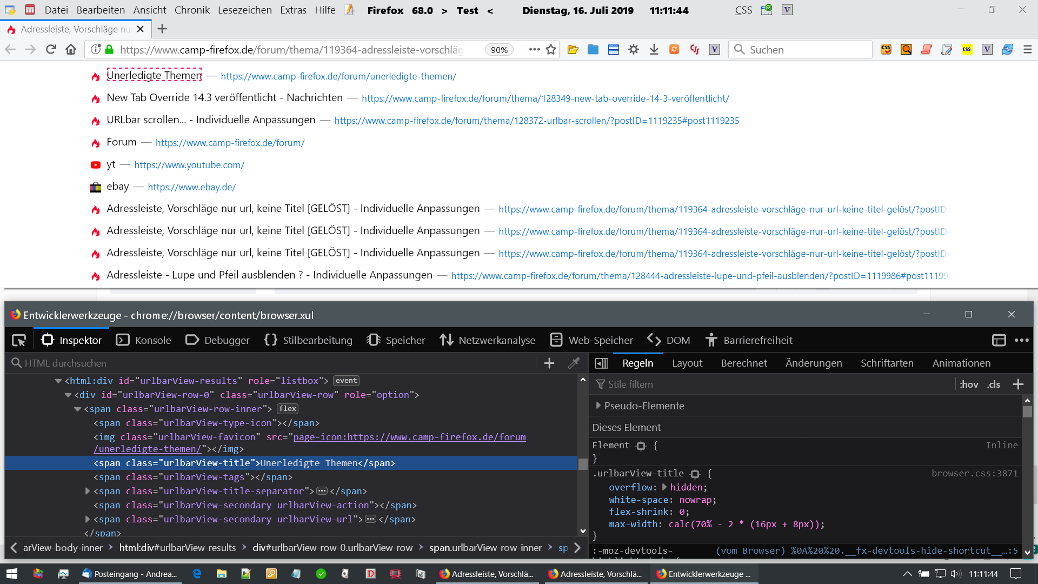
Task: Toggle the .cls class panel
Action: coord(994,384)
